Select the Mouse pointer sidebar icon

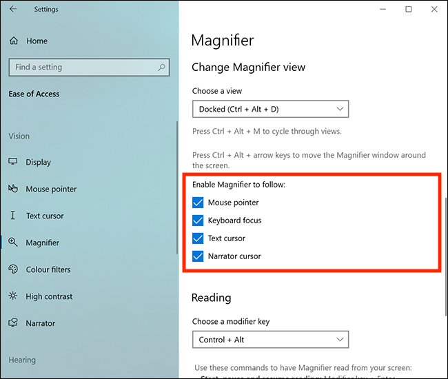[x=13, y=189]
